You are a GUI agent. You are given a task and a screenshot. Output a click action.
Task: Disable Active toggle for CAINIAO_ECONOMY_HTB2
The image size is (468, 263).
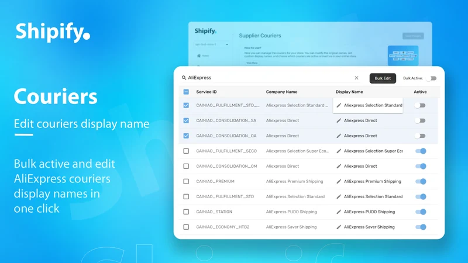(421, 227)
